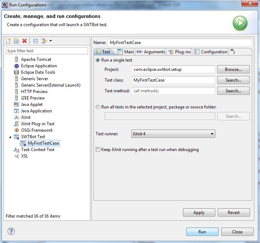The image size is (260, 243).
Task: Click the JUnit Plug-in Test icon
Action: (16, 124)
